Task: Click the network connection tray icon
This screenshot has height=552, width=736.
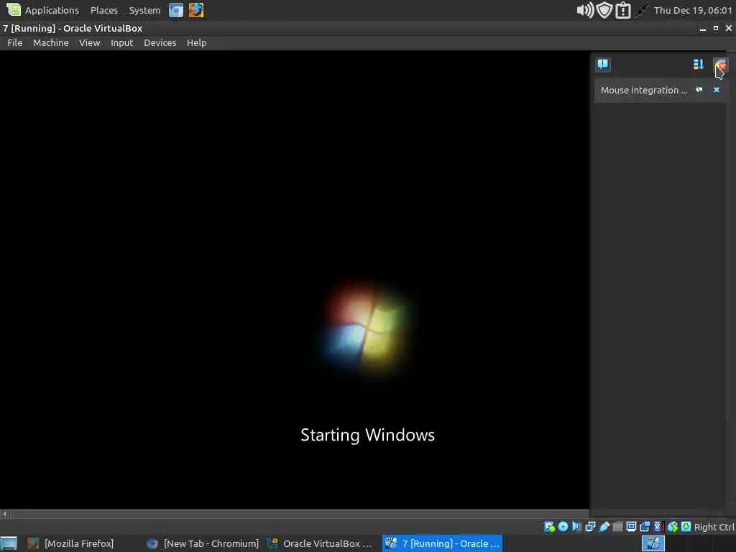Action: point(641,10)
